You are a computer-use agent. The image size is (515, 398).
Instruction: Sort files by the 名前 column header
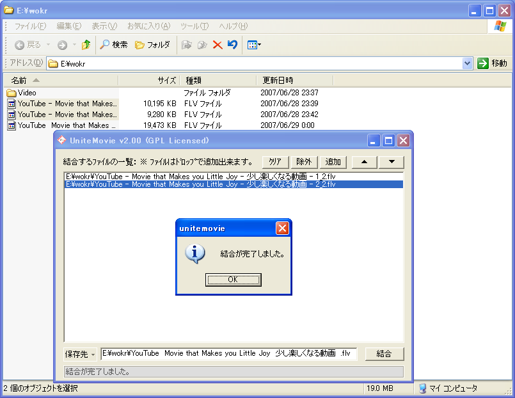pos(61,80)
